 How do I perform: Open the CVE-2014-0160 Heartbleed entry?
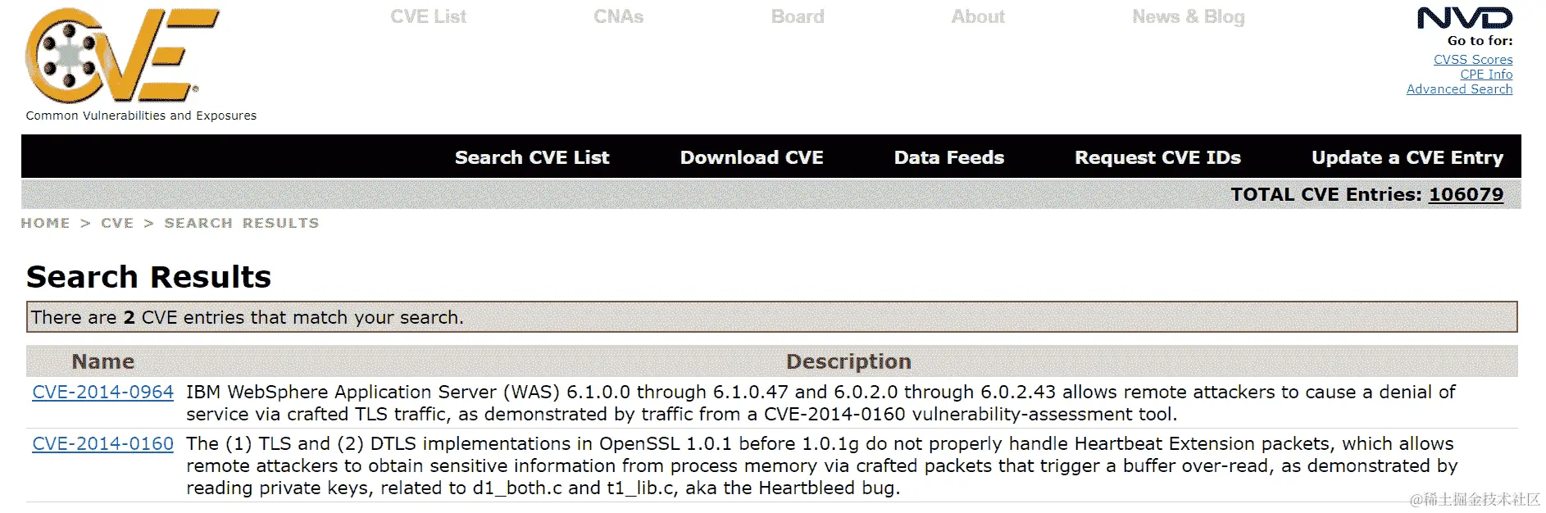pyautogui.click(x=103, y=444)
